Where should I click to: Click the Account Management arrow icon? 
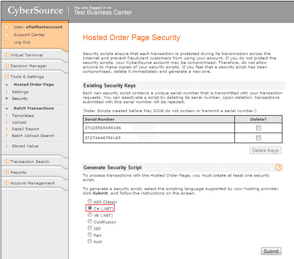[x=7, y=183]
